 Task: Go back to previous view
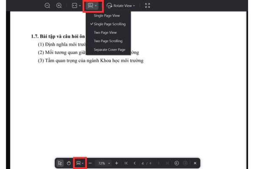(177, 163)
